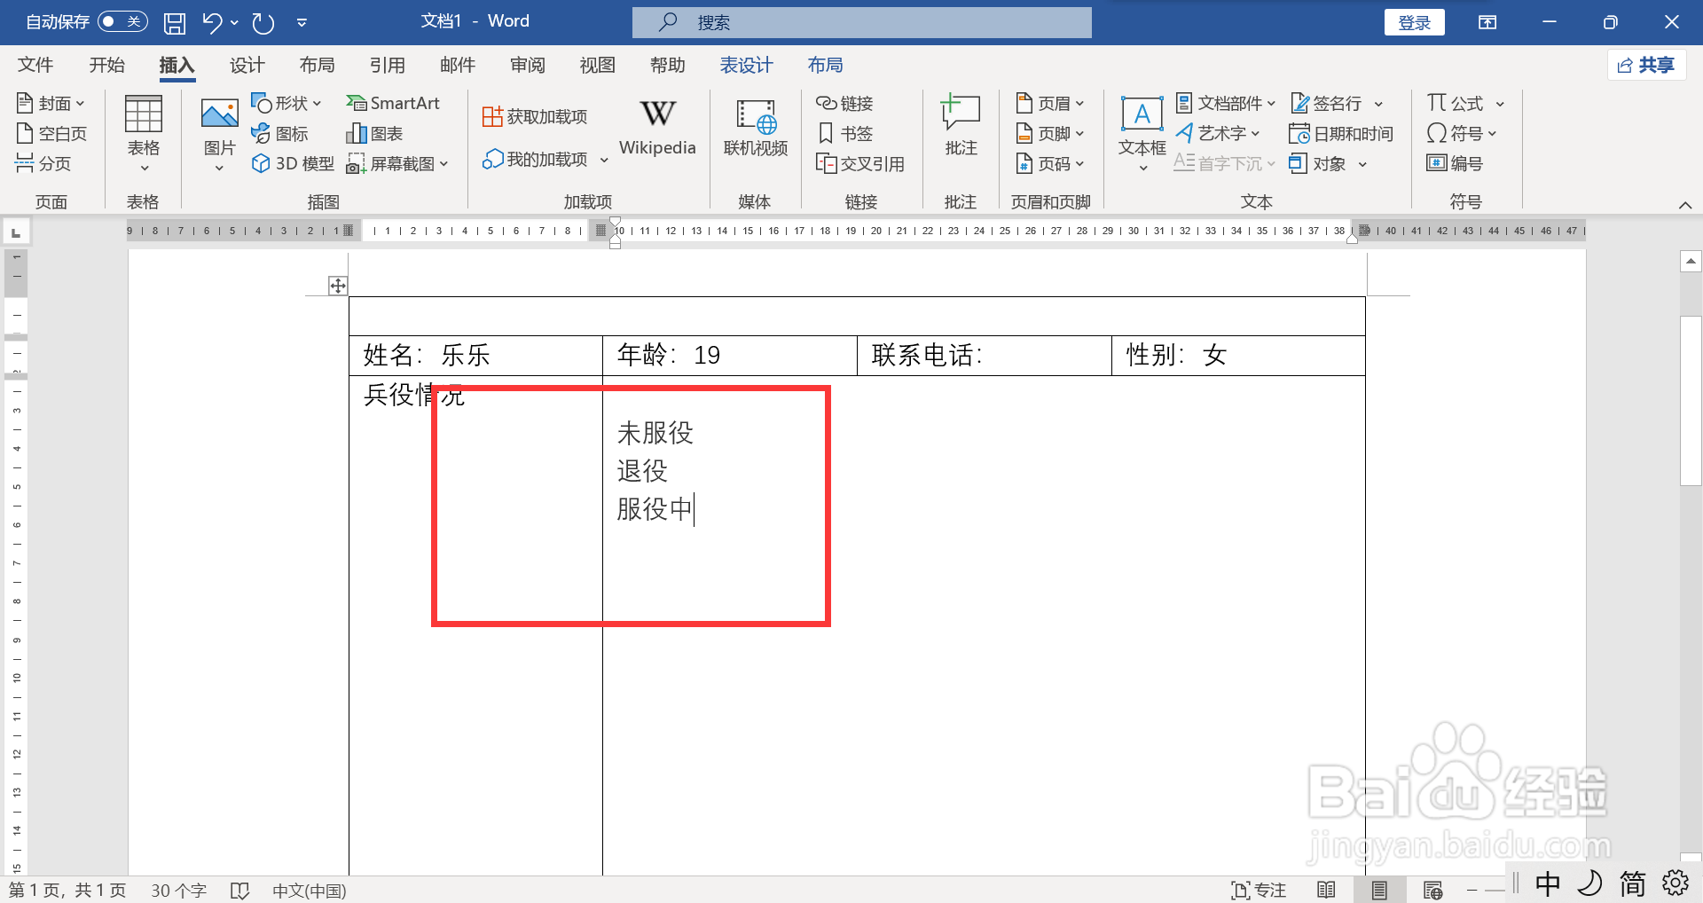The height and width of the screenshot is (903, 1703).
Task: Insert a 链接 hyperlink
Action: (x=844, y=104)
